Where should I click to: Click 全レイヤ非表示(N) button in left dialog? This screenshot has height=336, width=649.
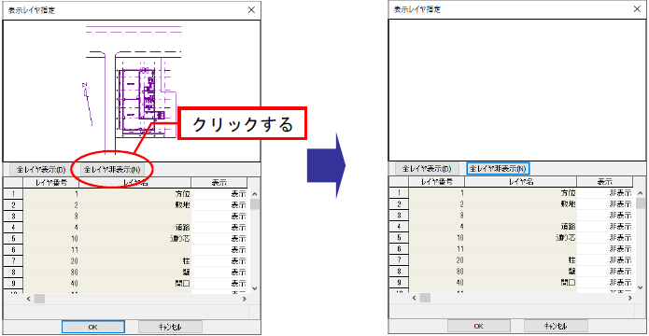[x=112, y=169]
